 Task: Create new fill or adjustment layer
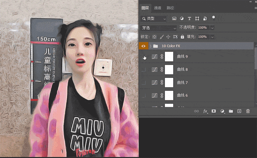click(x=222, y=111)
